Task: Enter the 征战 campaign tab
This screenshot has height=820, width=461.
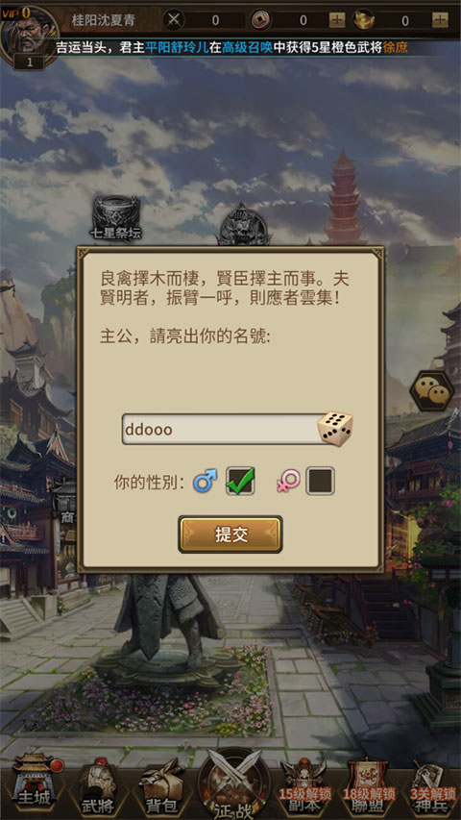Action: point(233,784)
